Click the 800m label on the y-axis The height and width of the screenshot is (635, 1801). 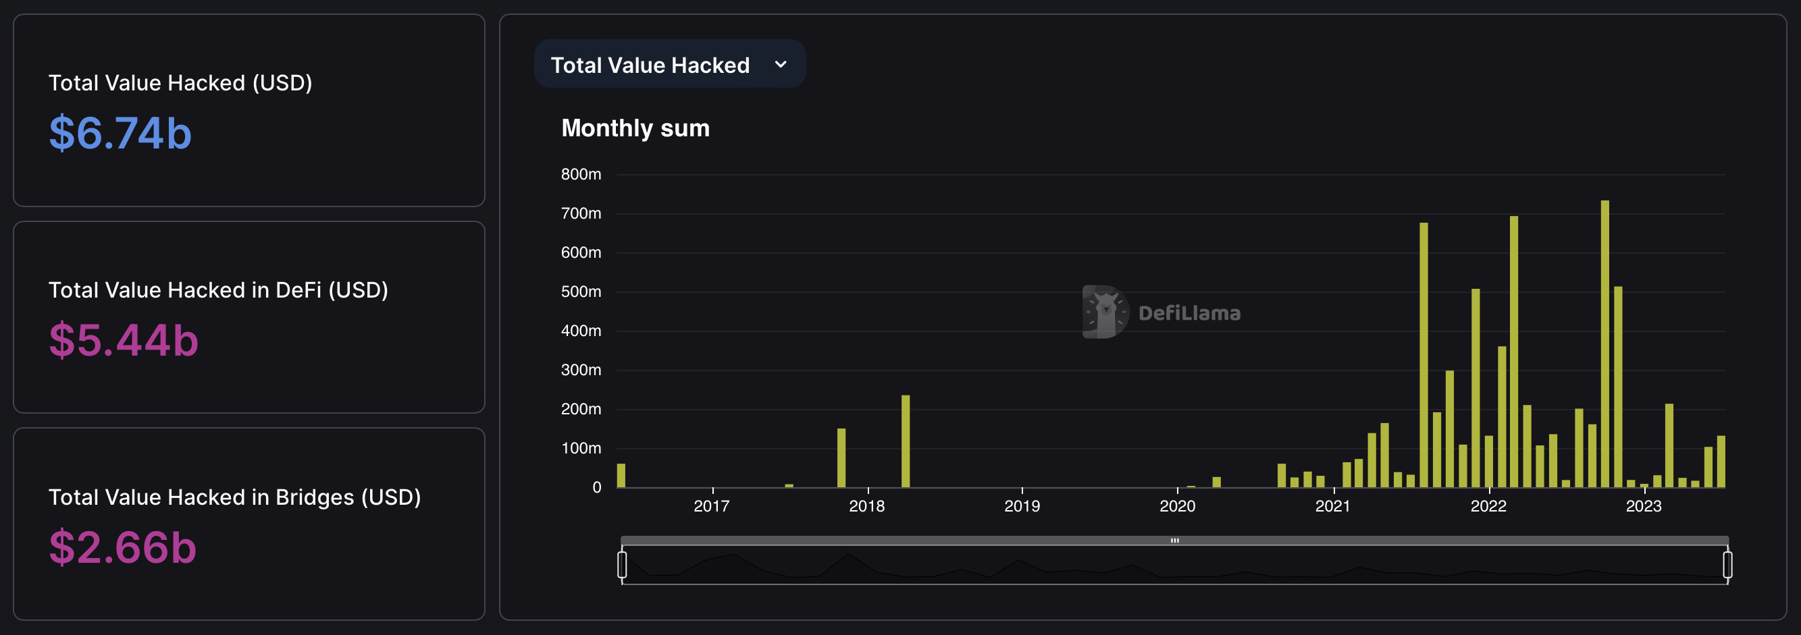tap(581, 174)
